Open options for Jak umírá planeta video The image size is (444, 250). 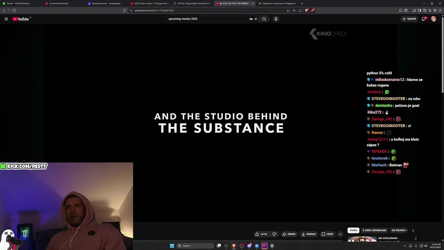(416, 239)
